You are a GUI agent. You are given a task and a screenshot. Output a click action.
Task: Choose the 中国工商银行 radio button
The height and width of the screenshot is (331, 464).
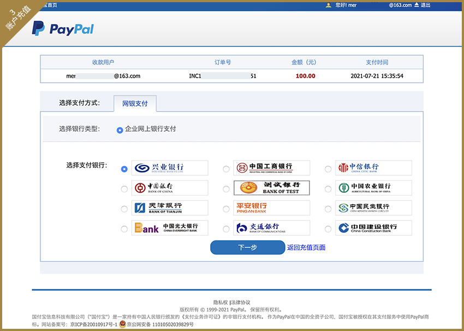(226, 169)
